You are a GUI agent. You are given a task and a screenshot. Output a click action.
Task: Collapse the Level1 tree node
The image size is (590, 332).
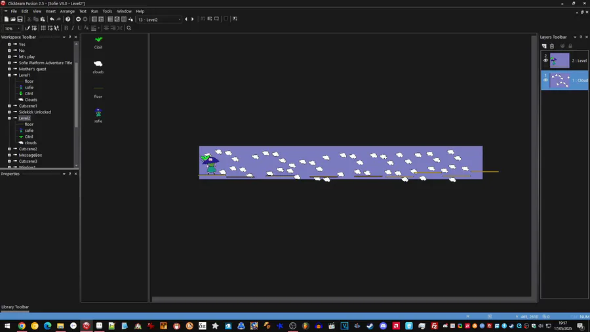coord(9,75)
